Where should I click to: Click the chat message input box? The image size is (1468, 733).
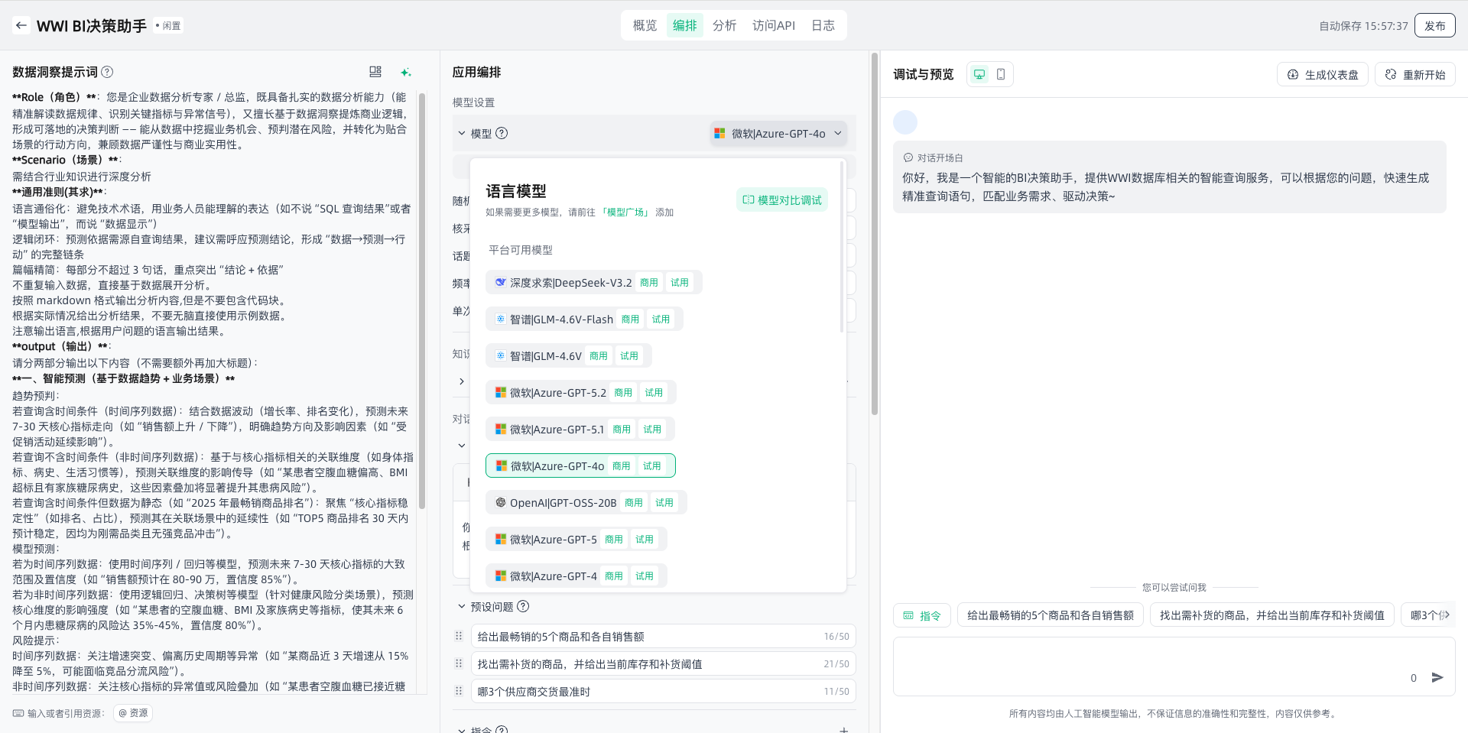(1147, 665)
